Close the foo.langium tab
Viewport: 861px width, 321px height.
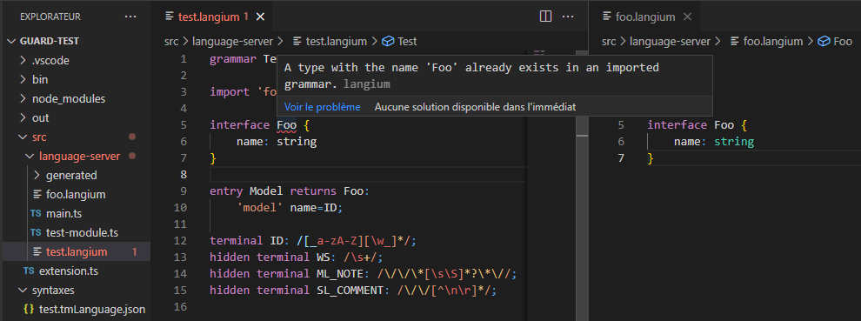[687, 17]
